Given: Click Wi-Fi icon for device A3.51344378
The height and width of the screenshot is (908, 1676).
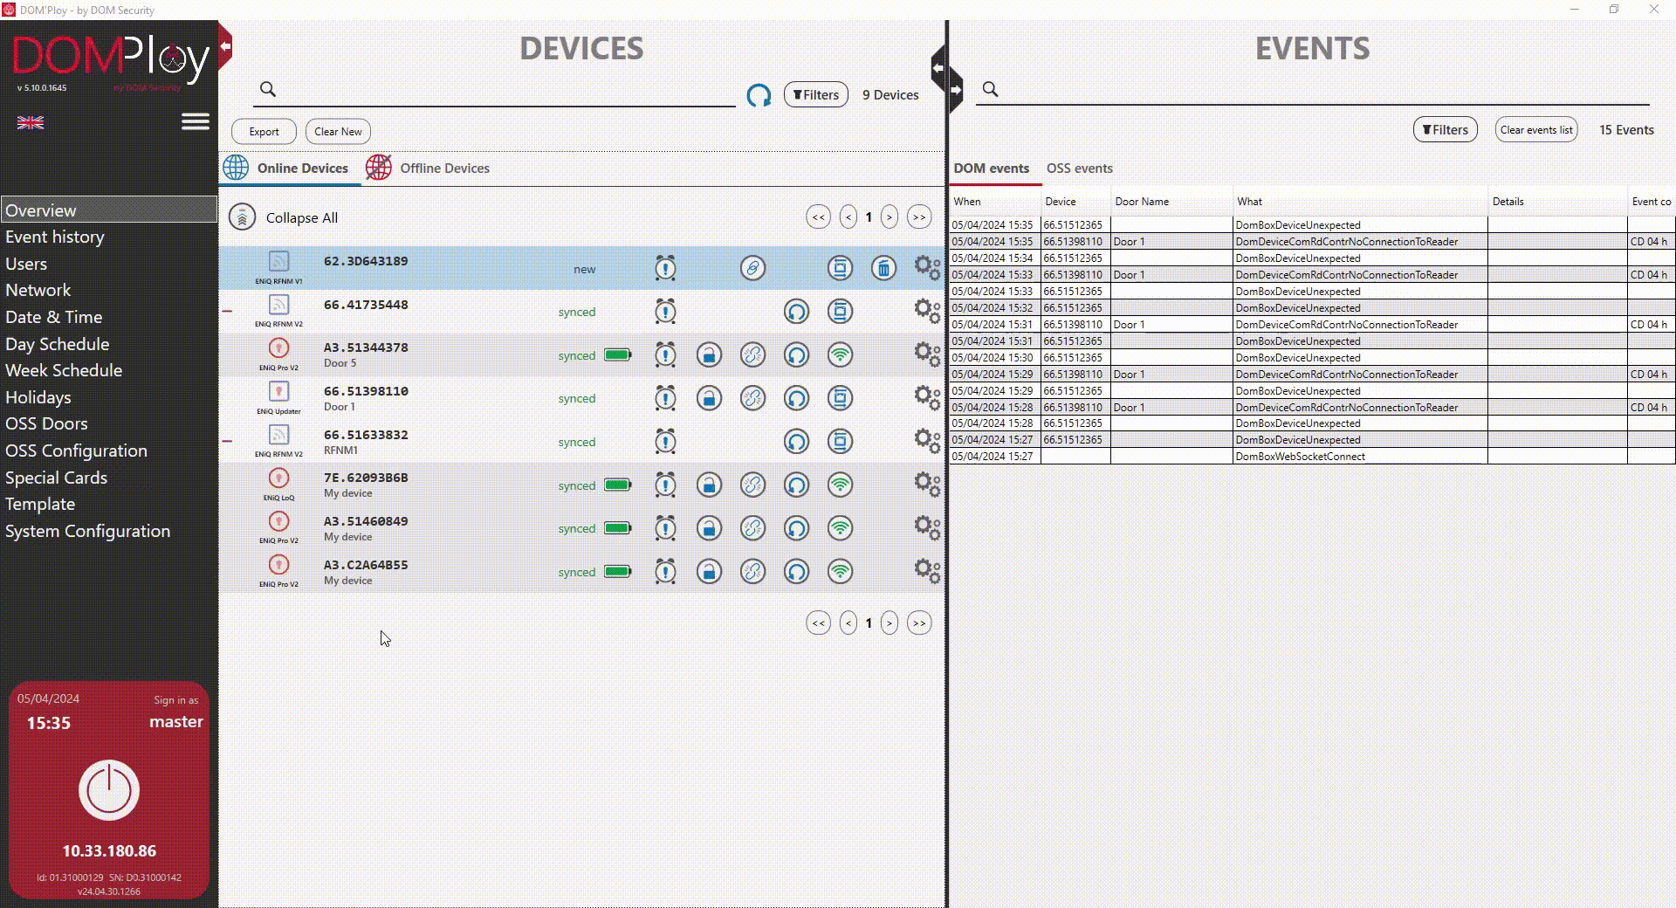Looking at the screenshot, I should coord(840,355).
